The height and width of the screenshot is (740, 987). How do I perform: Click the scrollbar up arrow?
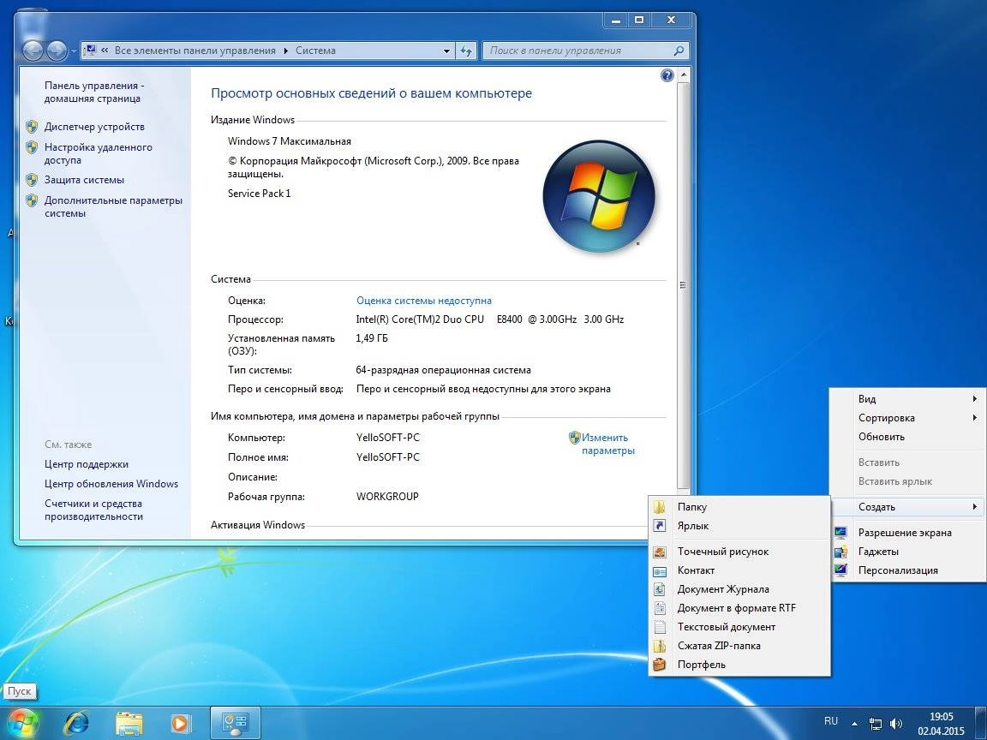[x=683, y=75]
